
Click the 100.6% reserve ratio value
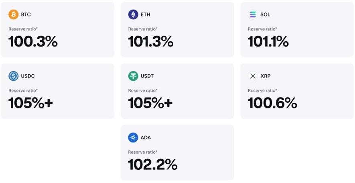click(272, 103)
